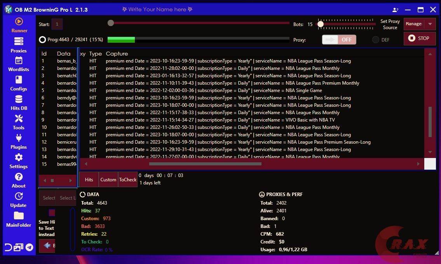441x264 pixels.
Task: Expand the Manage proxy source dropdown arrow
Action: pyautogui.click(x=430, y=24)
